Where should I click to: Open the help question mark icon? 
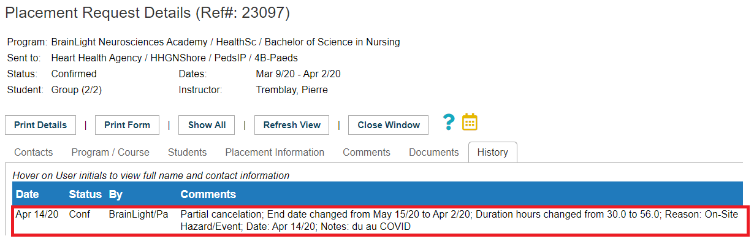pyautogui.click(x=449, y=123)
